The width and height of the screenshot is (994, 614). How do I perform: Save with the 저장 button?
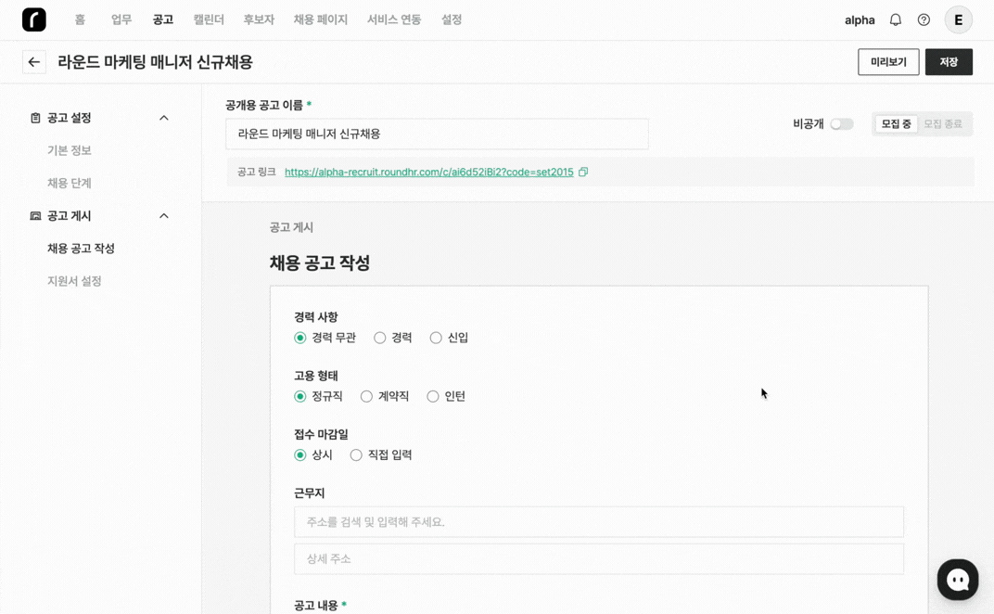(949, 62)
